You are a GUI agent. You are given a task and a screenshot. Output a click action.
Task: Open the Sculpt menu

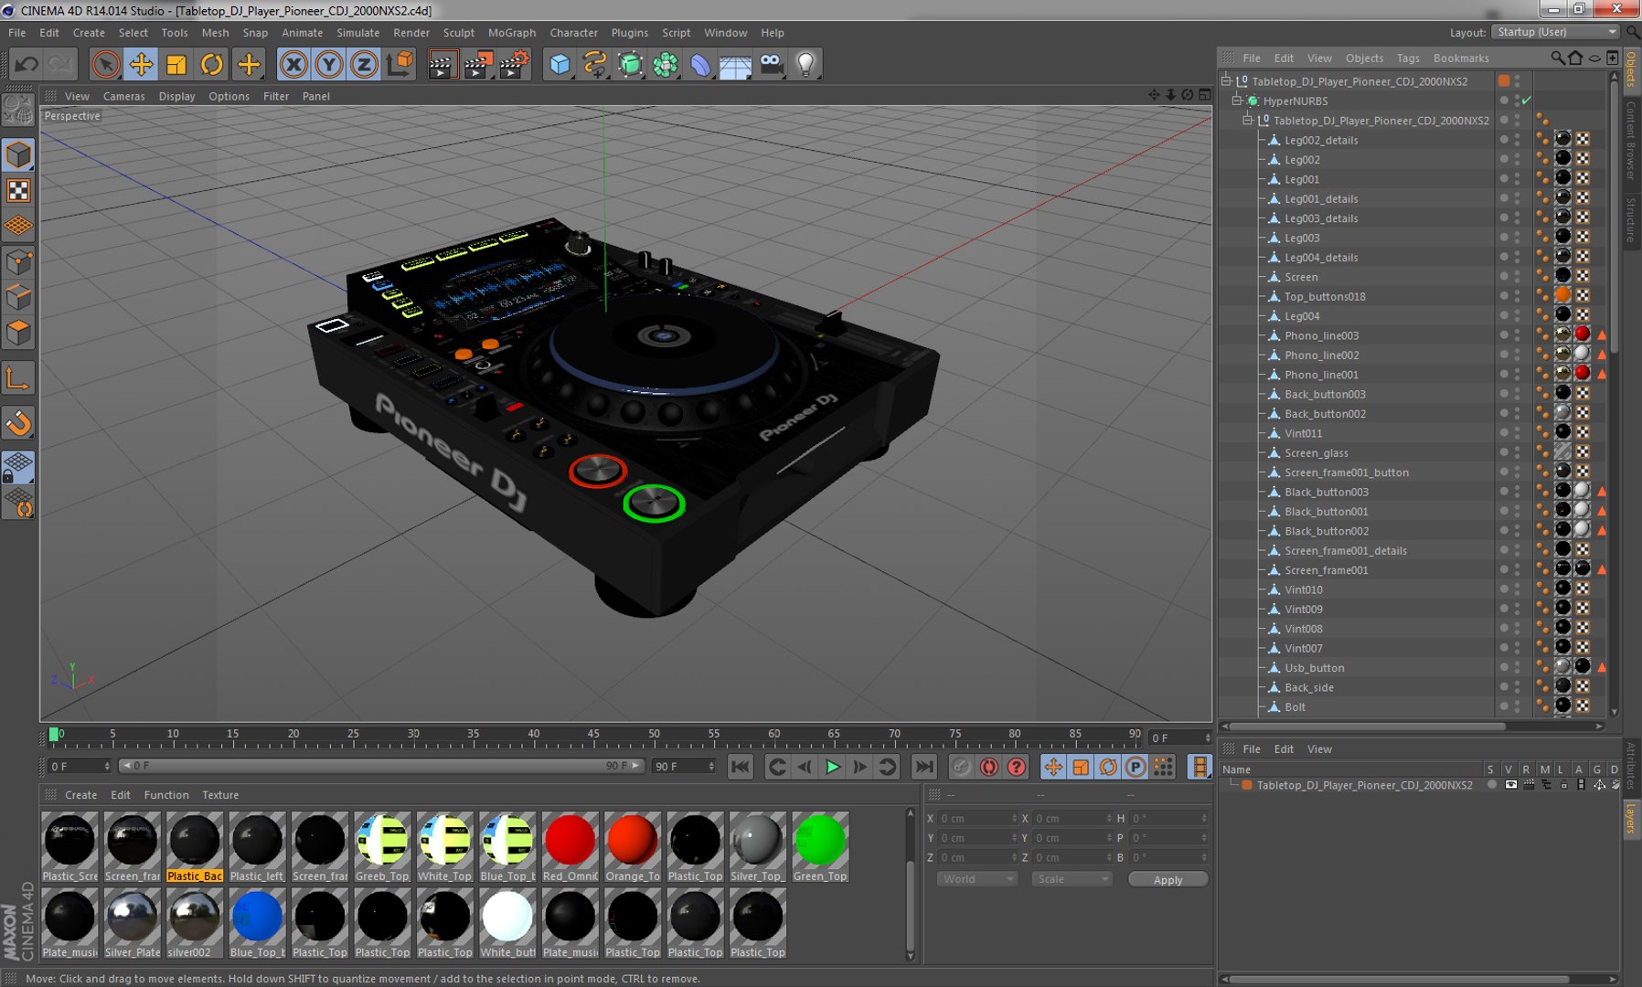[x=458, y=32]
